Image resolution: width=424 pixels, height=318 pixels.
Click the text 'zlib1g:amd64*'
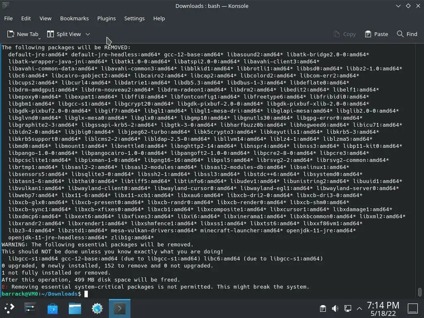point(132,237)
